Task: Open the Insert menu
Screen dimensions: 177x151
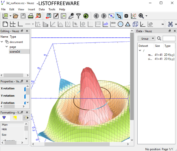Action: point(31,9)
